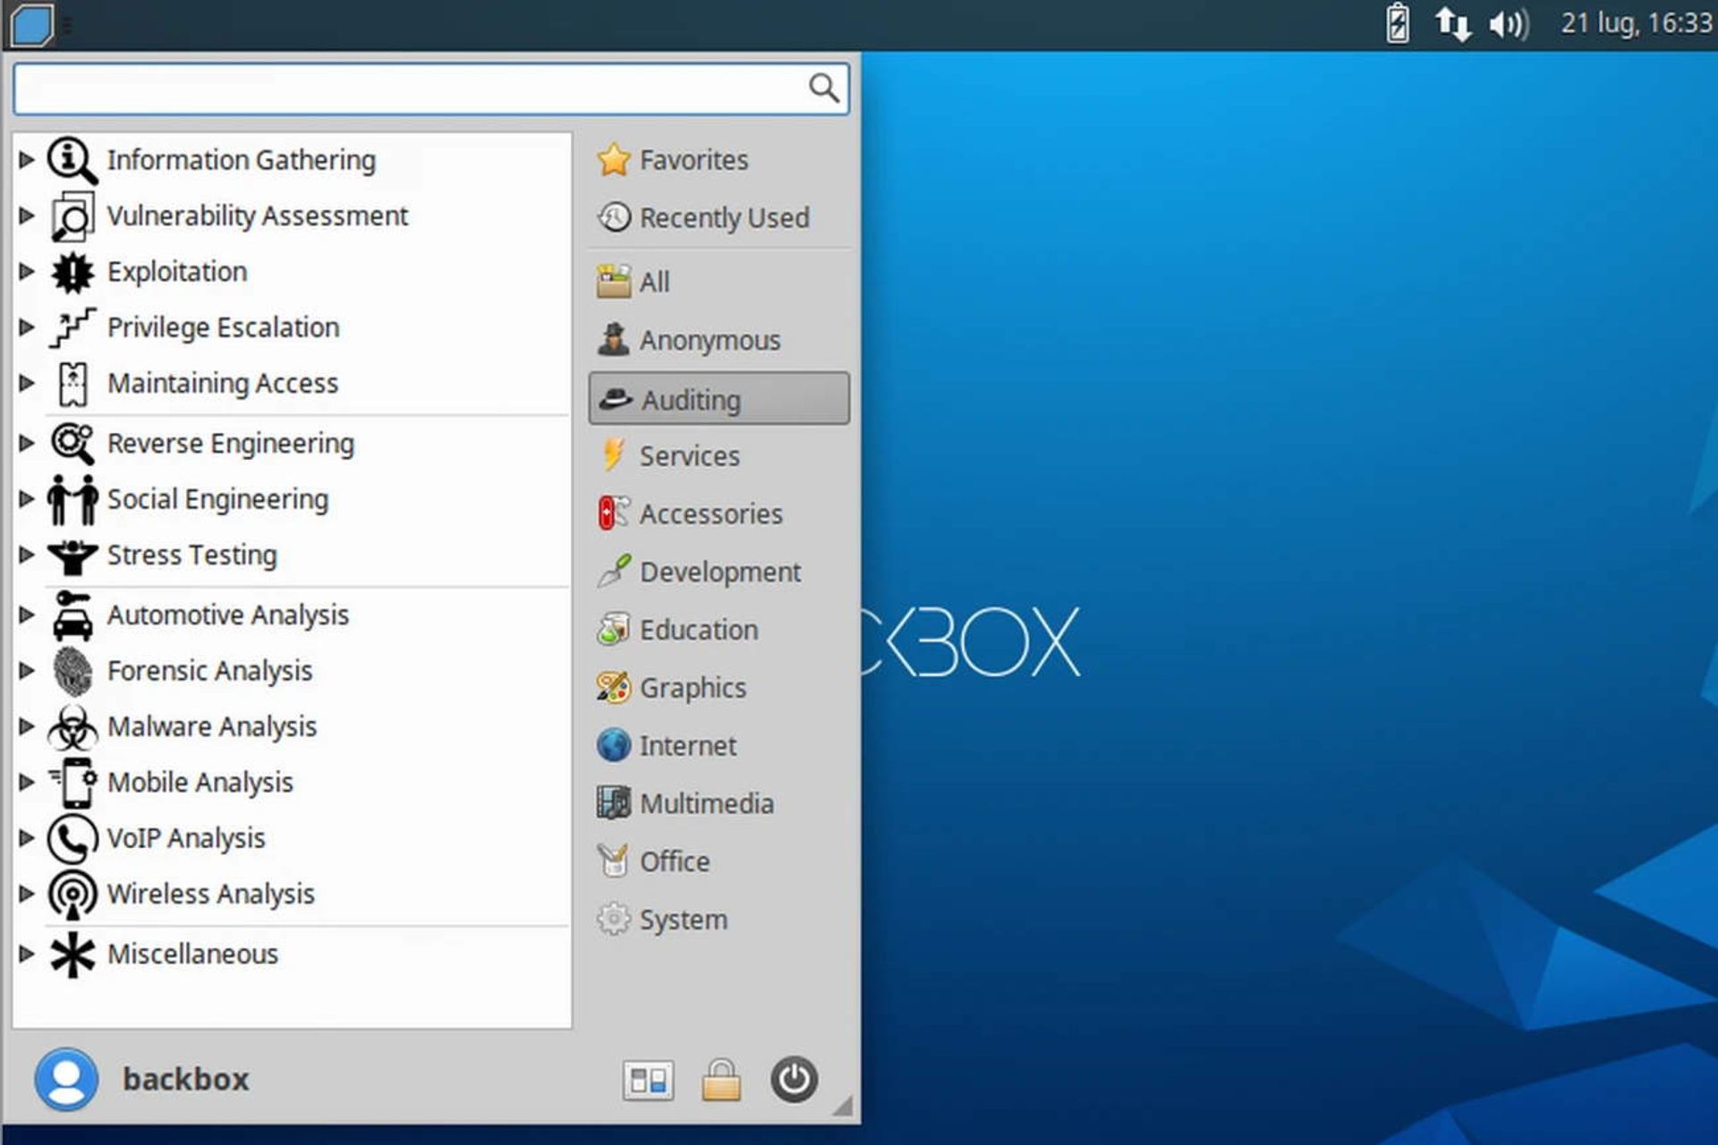Open the Multimedia category
Image resolution: width=1718 pixels, height=1145 pixels.
click(719, 804)
